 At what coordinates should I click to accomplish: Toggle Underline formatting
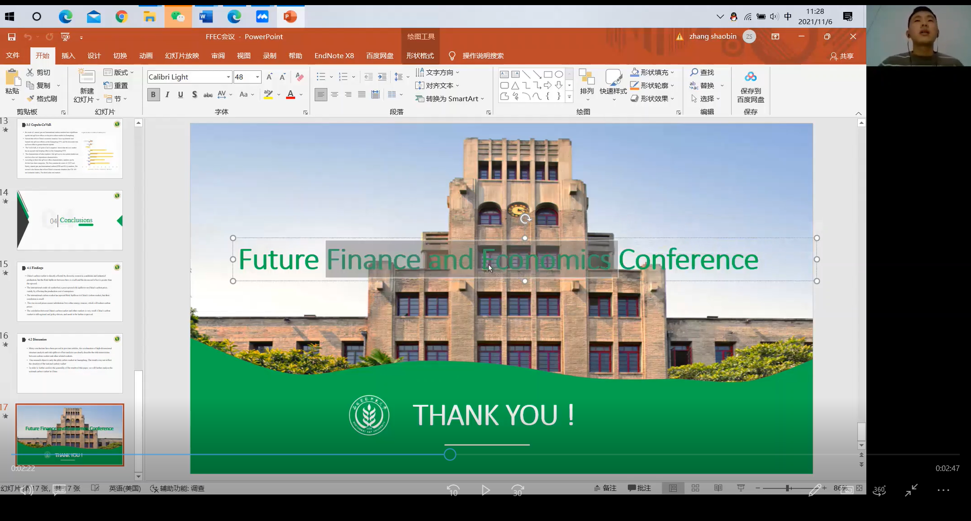coord(181,94)
